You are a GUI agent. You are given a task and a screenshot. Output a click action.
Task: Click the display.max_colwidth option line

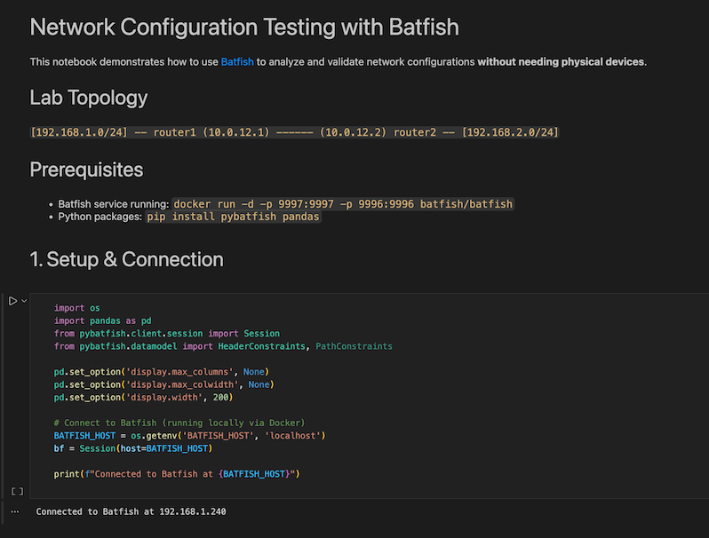(161, 384)
